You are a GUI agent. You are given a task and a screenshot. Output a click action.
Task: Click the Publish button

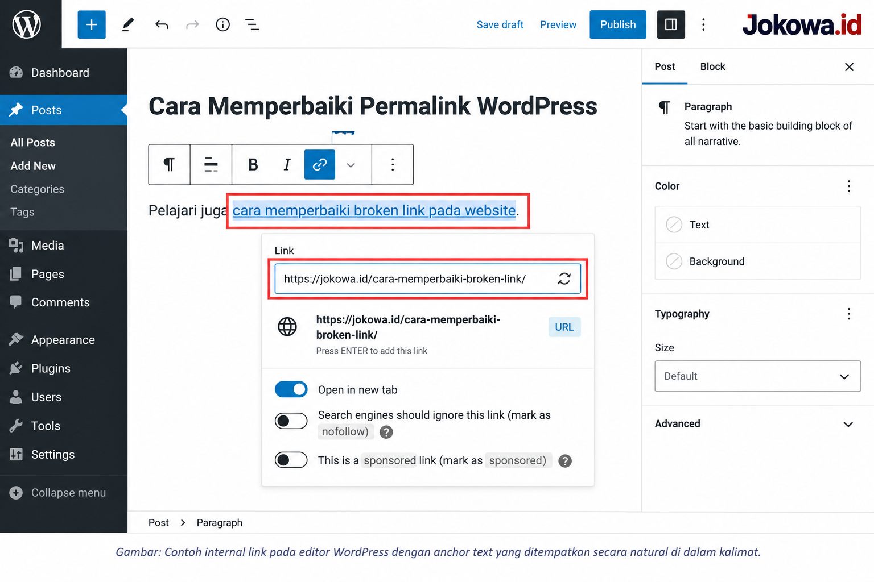[617, 24]
